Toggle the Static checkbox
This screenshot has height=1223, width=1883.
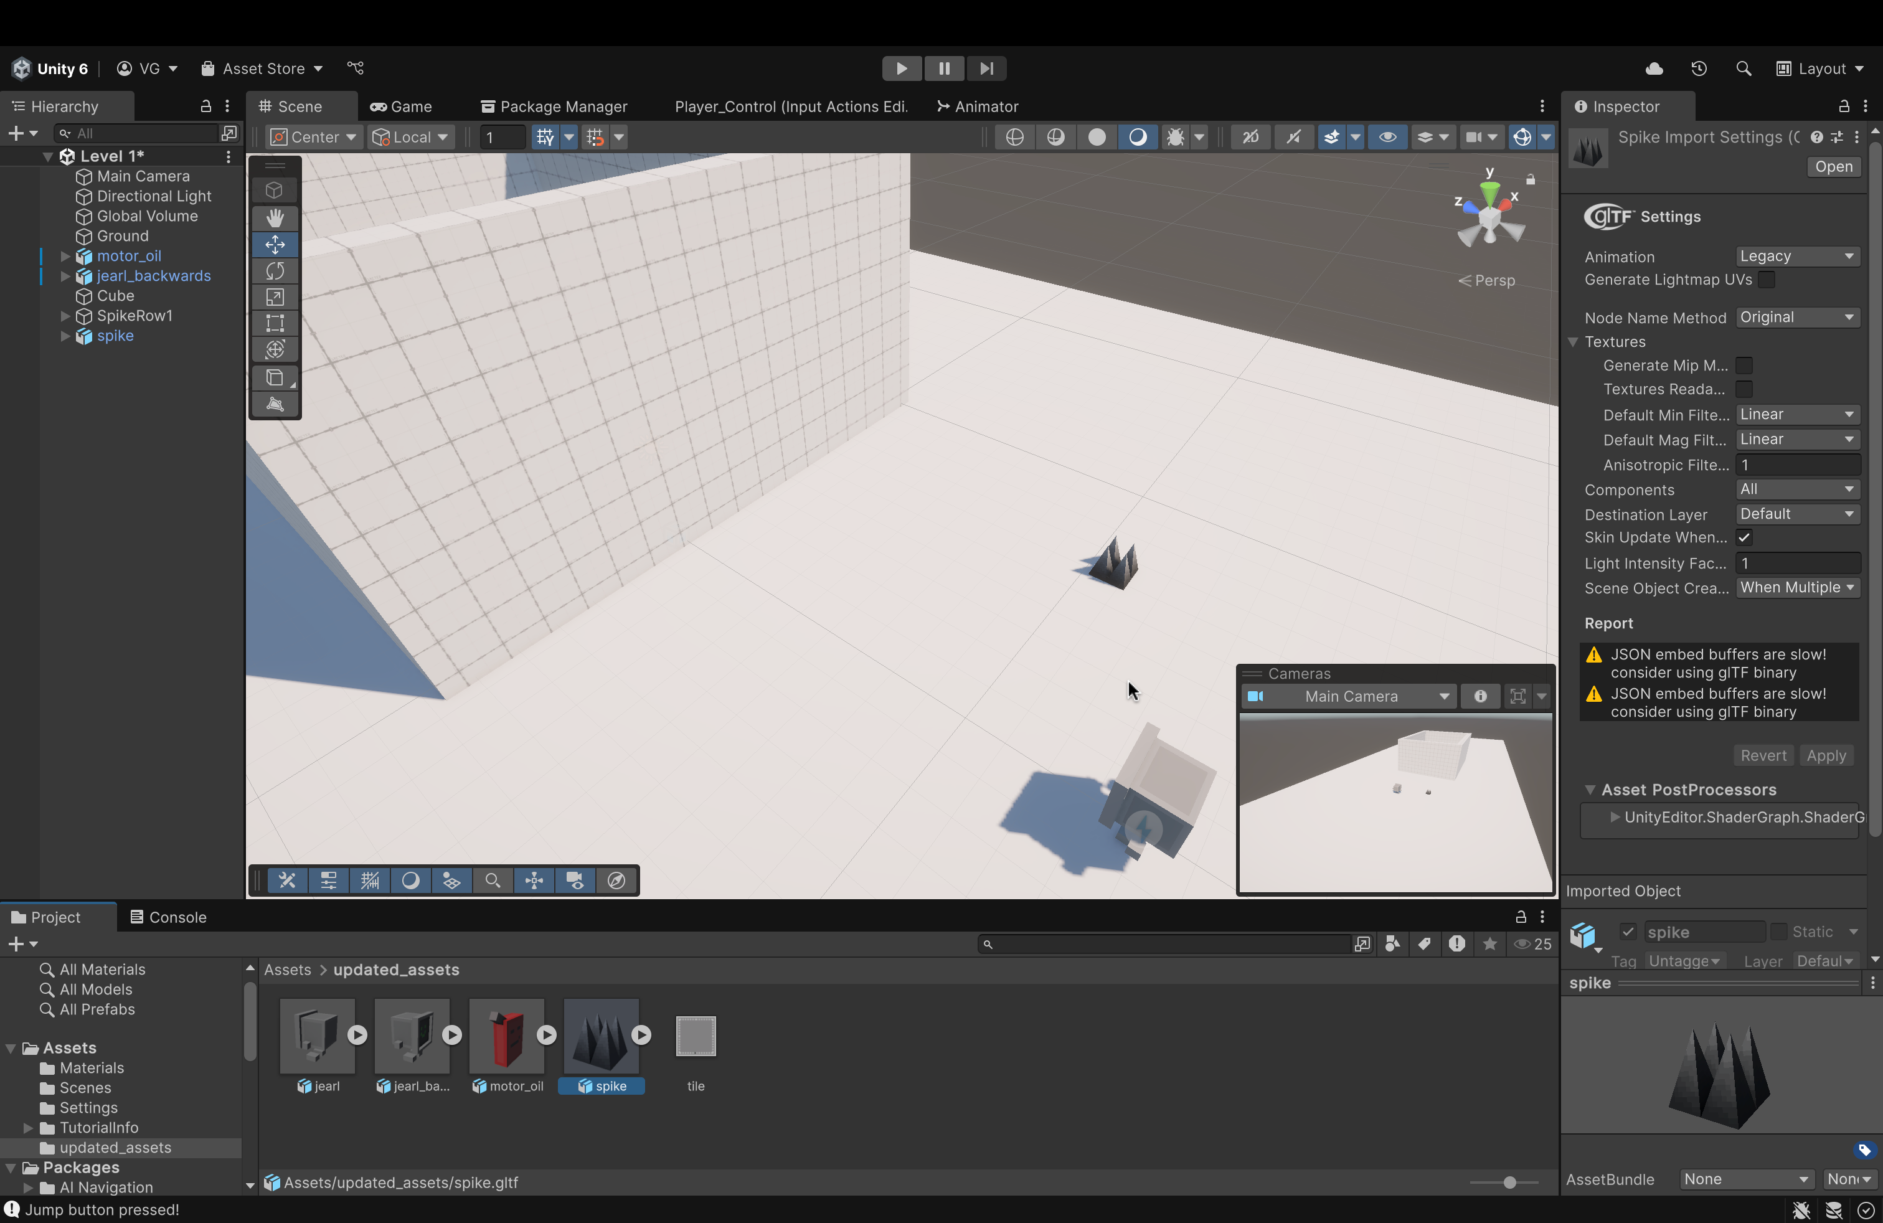[1778, 932]
